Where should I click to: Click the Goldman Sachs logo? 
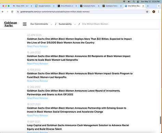[x=11, y=24]
